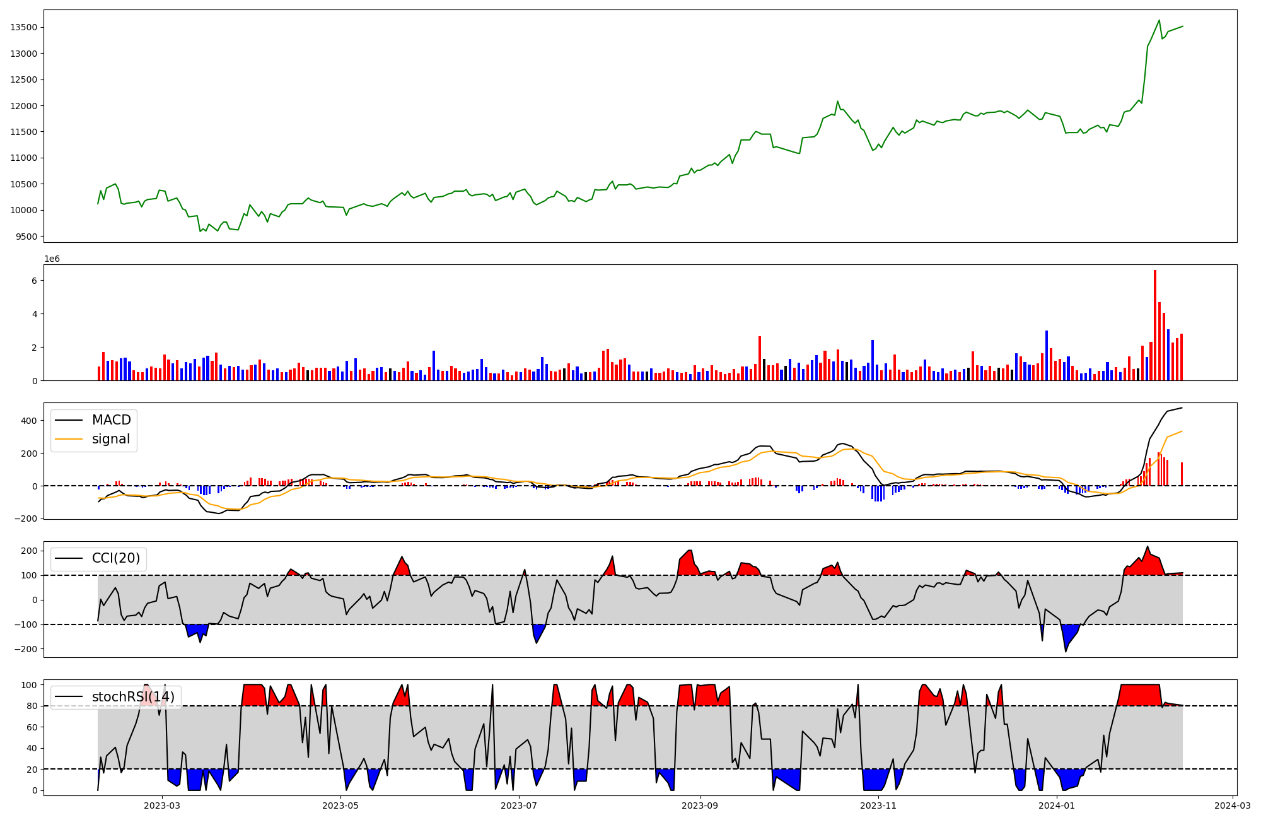
Task: Click the 1e6 volume scale label
Action: pyautogui.click(x=52, y=259)
